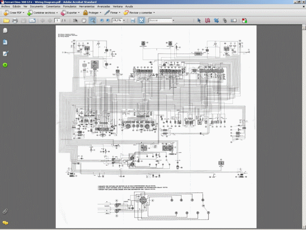
Task: Expand the Combinar archivos menu
Action: (x=42, y=13)
